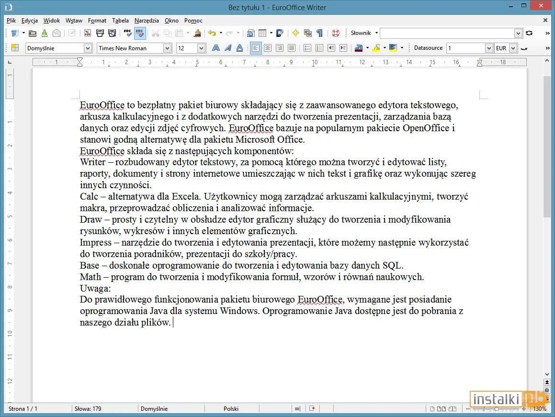Screen dimensions: 555x417
Task: Click inside the Słownik search field
Action: 447,33
